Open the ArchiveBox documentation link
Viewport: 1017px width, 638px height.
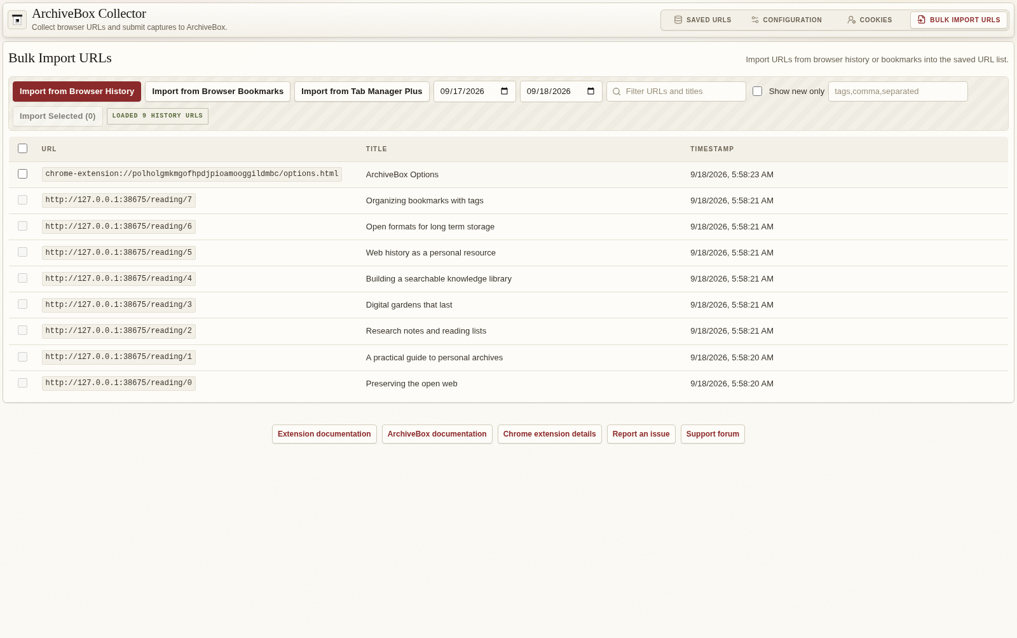tap(437, 434)
